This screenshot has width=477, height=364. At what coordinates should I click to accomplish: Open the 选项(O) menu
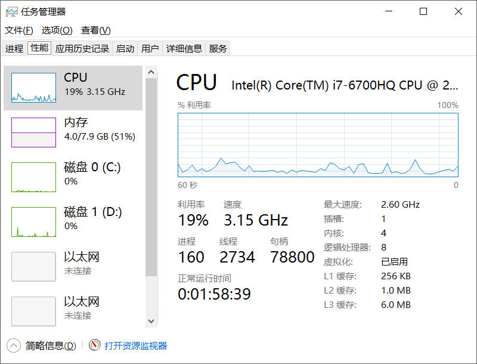(57, 30)
